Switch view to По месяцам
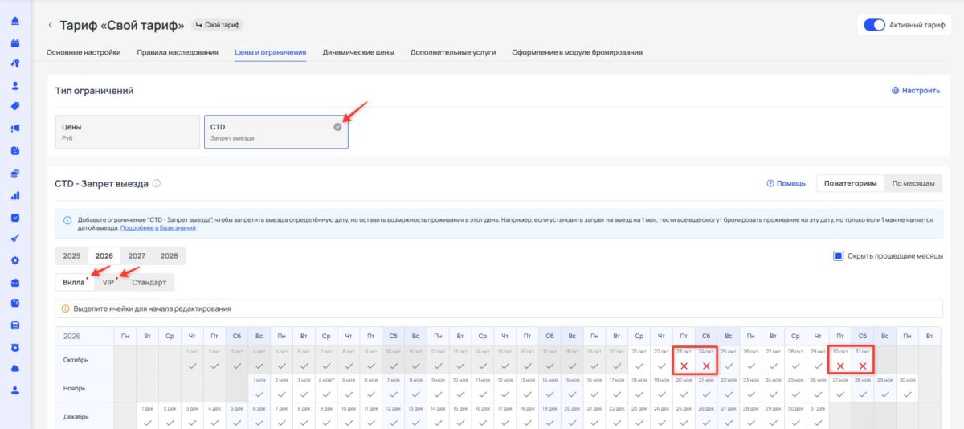The width and height of the screenshot is (964, 429). (913, 183)
